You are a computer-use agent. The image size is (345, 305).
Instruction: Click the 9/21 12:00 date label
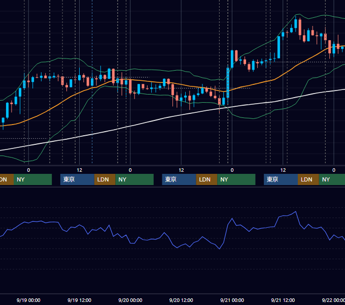pos(283,300)
